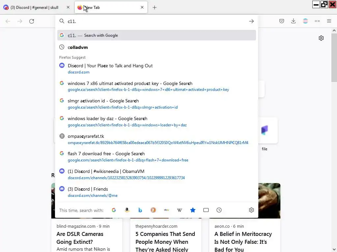337x252 pixels.
Task: Search open tabs using tabs icon
Action: point(206,210)
